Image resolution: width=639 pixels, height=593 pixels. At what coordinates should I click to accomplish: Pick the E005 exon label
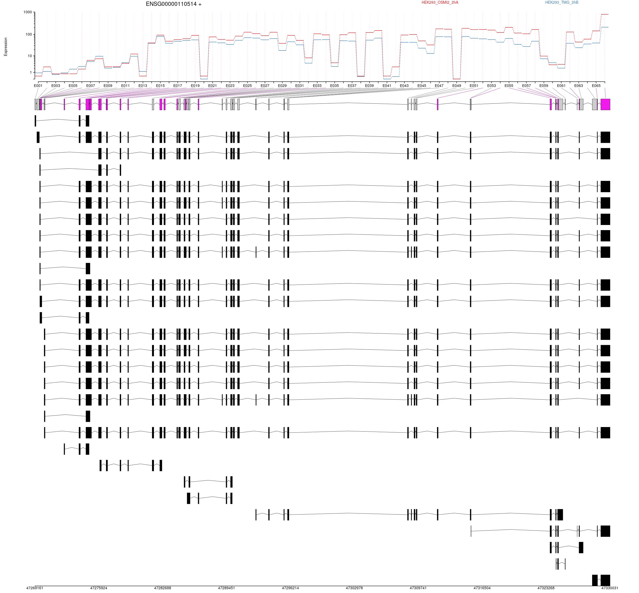[73, 86]
